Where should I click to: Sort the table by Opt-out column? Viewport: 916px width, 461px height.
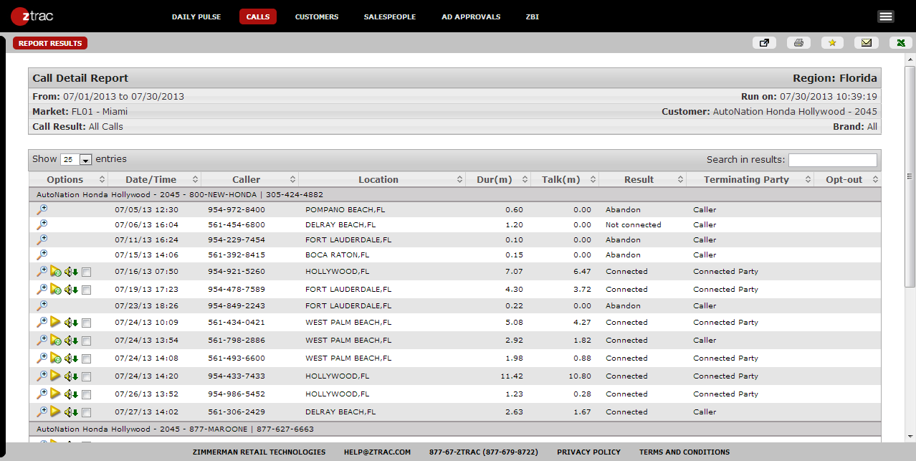click(847, 179)
